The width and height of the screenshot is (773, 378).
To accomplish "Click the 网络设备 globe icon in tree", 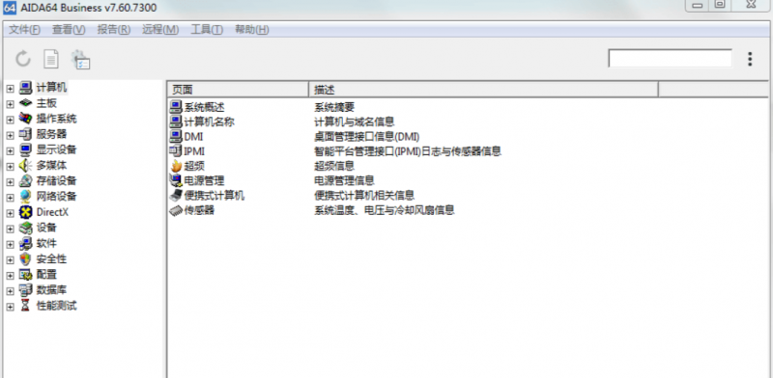I will pos(26,197).
